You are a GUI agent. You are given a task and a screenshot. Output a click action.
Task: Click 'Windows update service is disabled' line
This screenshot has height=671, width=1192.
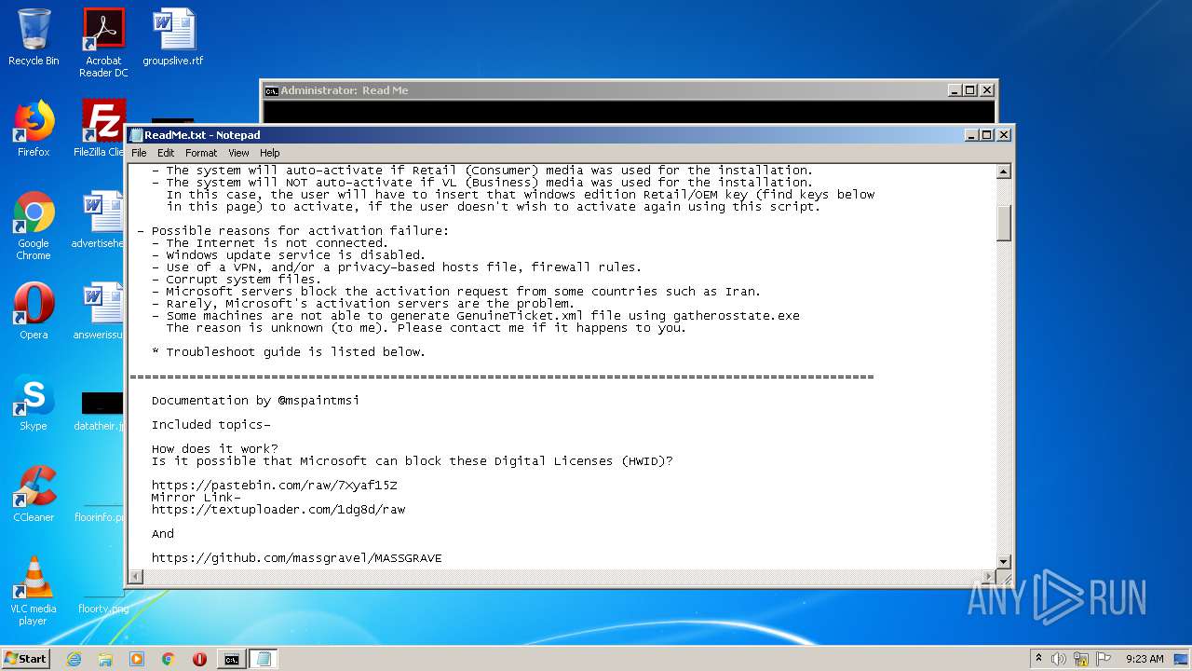tap(289, 255)
